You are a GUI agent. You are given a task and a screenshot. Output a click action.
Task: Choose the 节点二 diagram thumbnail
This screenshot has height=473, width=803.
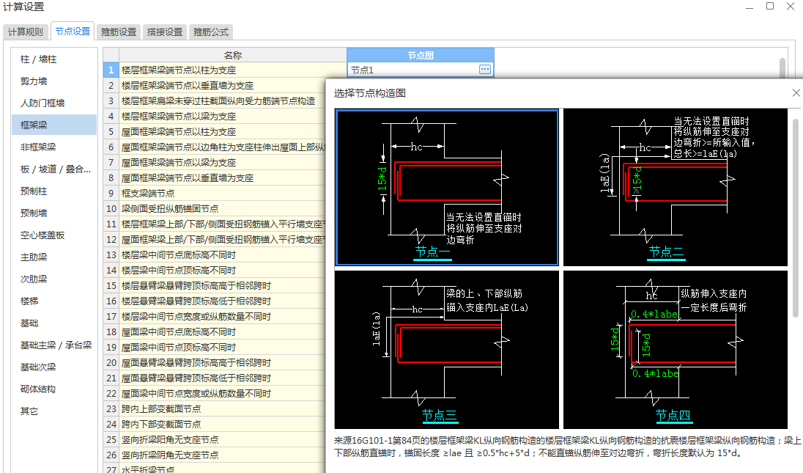(x=675, y=187)
